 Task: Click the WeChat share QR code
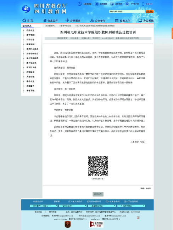98,166
